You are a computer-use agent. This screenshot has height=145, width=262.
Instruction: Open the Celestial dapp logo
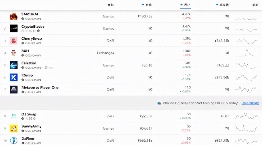point(14,65)
